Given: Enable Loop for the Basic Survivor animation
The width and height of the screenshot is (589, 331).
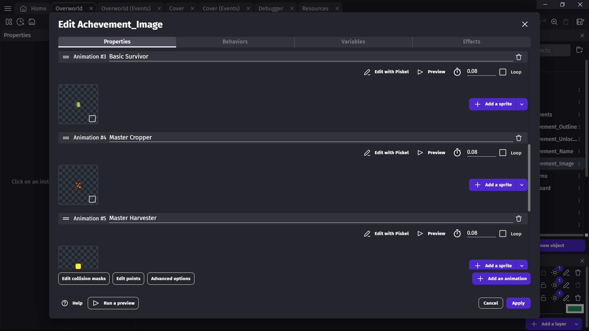Looking at the screenshot, I should tap(503, 72).
